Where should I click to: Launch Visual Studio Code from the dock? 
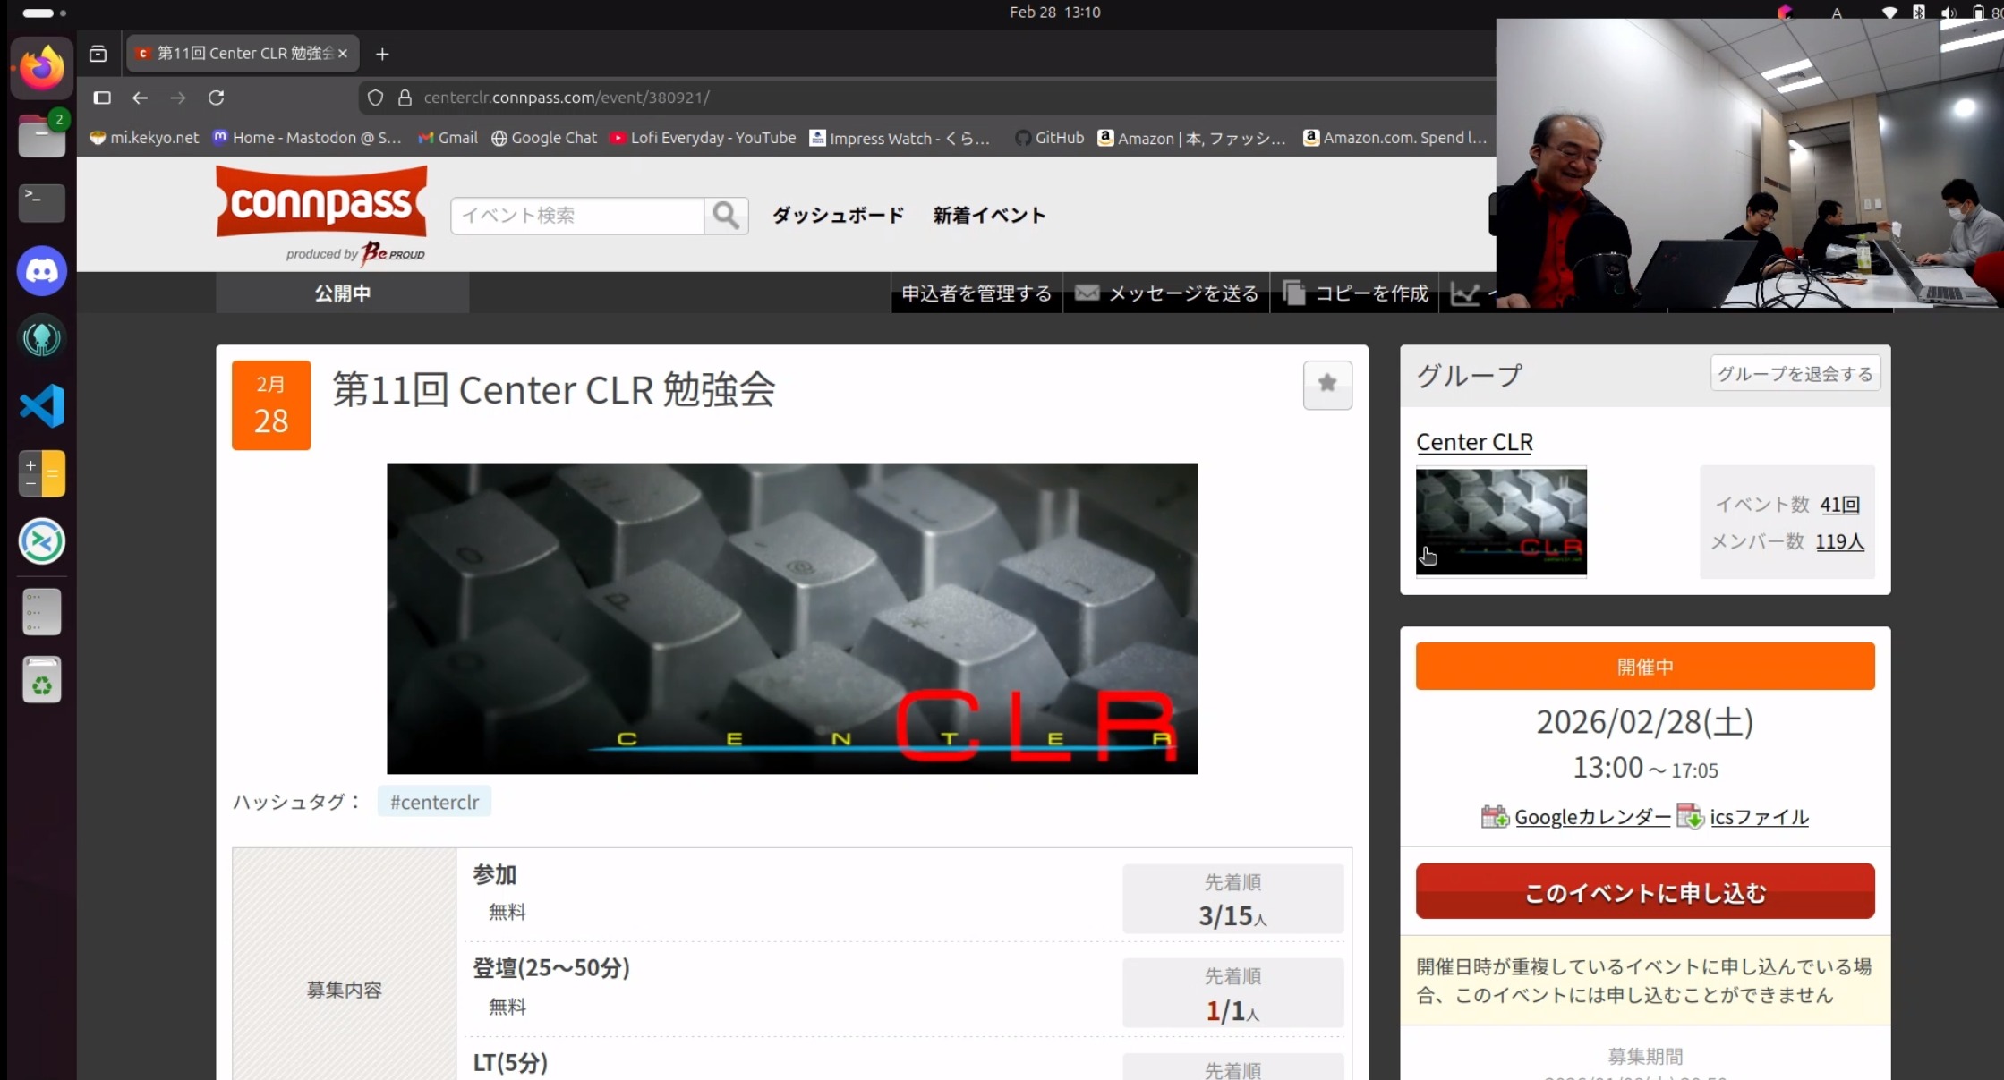click(x=41, y=406)
